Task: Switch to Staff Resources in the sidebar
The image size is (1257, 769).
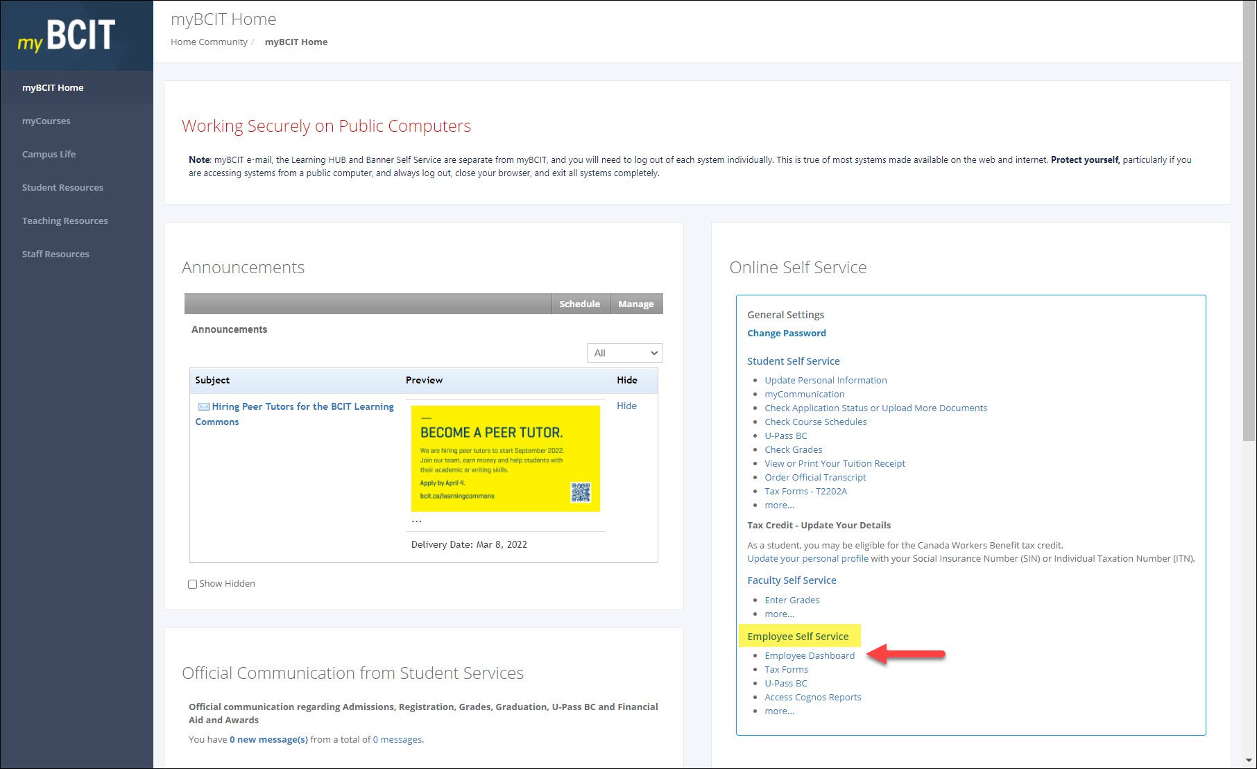Action: [x=55, y=254]
